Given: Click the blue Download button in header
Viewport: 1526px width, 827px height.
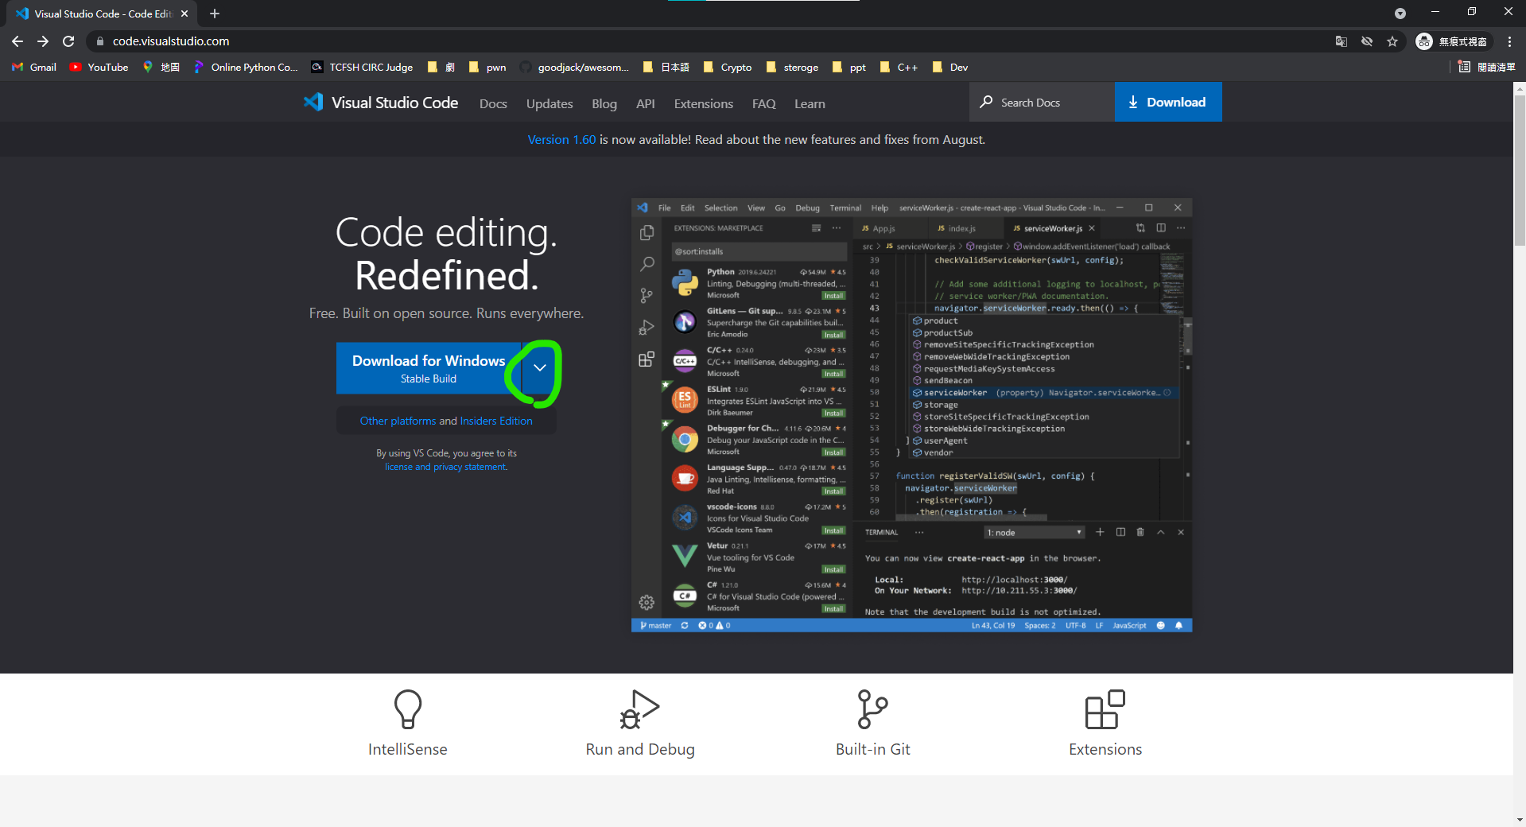Looking at the screenshot, I should (x=1168, y=103).
